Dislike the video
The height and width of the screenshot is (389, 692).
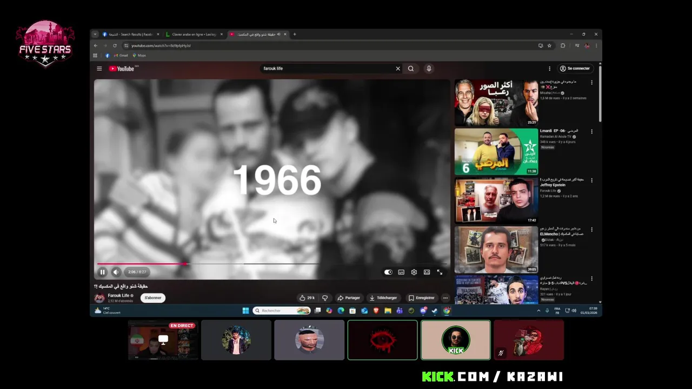[x=325, y=298]
